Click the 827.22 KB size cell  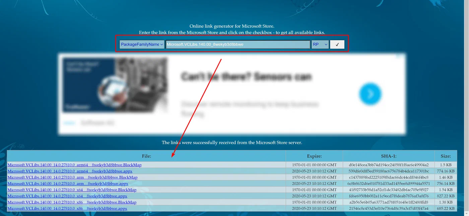coord(446,196)
